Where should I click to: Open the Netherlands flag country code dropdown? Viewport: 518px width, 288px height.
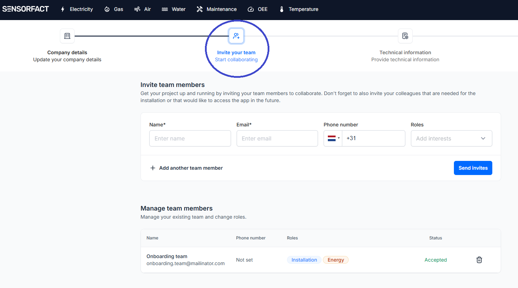(333, 138)
